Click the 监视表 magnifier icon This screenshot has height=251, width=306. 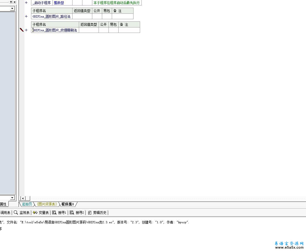coord(16,213)
